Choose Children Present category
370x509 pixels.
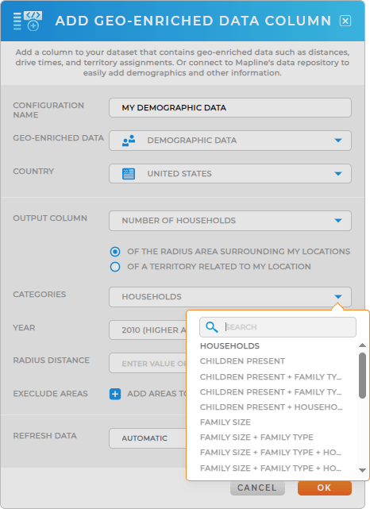point(242,361)
